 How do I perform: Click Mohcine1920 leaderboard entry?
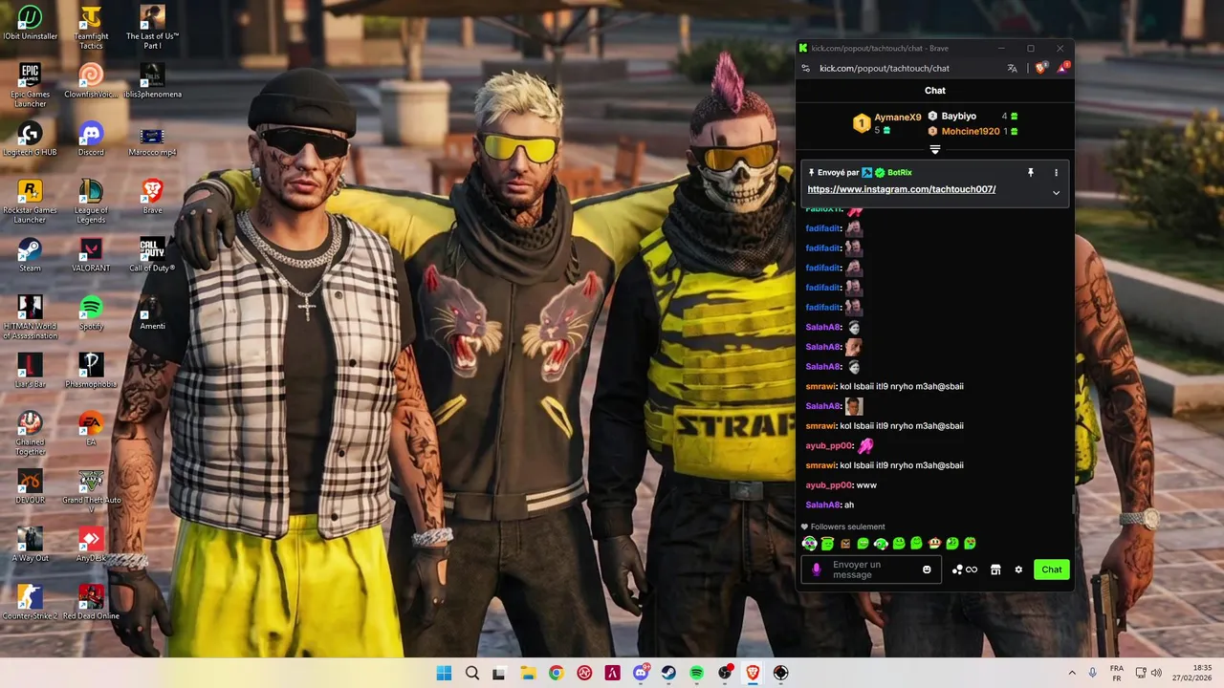[971, 131]
